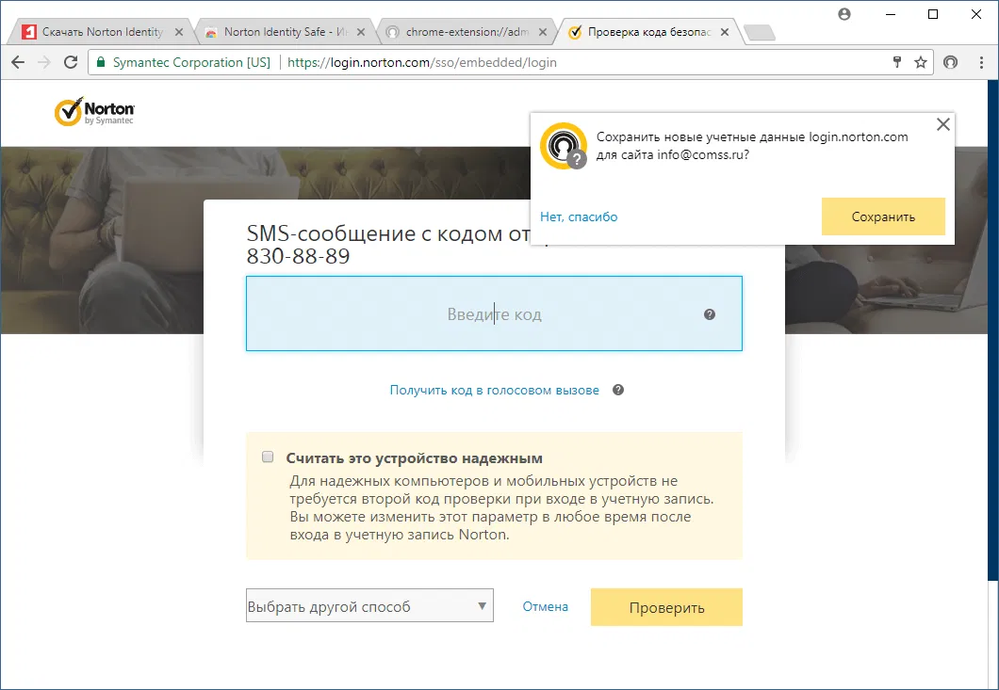Open the Chrome three-dot menu

tap(981, 62)
